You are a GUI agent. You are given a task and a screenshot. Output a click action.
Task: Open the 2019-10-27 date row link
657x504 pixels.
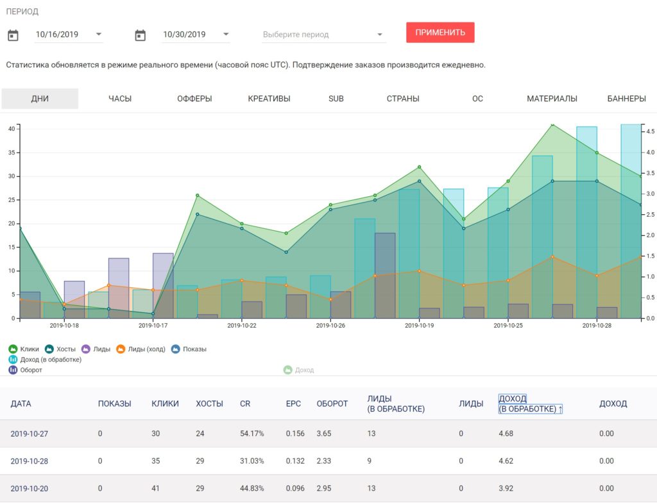tap(30, 433)
